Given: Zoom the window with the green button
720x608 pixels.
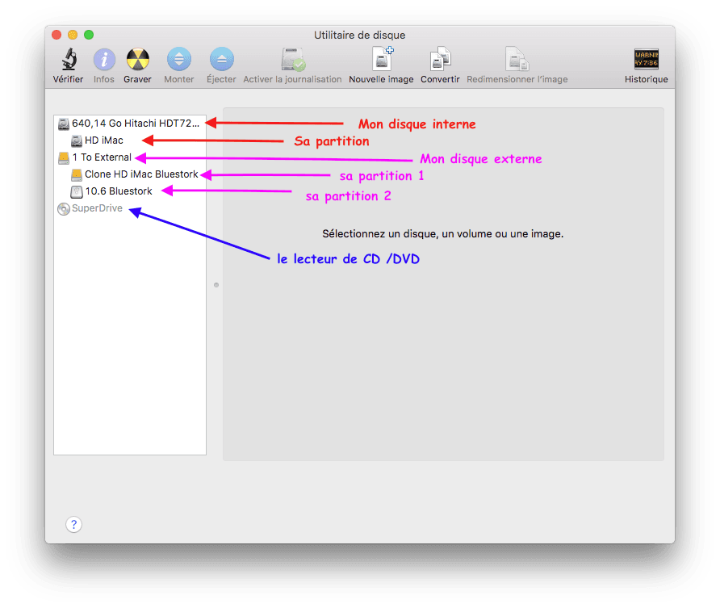Looking at the screenshot, I should click(x=89, y=35).
